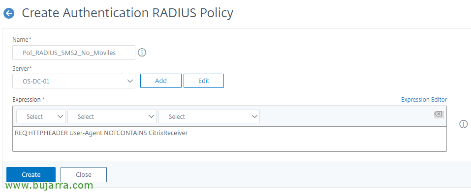Click the info icon beside the Name field
Image resolution: width=471 pixels, height=196 pixels.
pos(142,53)
